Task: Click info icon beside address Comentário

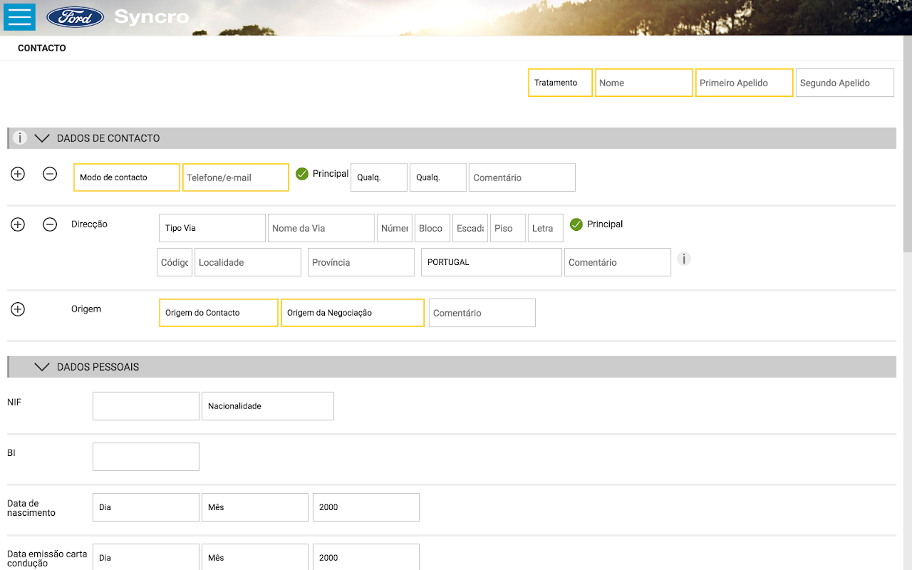Action: point(683,259)
